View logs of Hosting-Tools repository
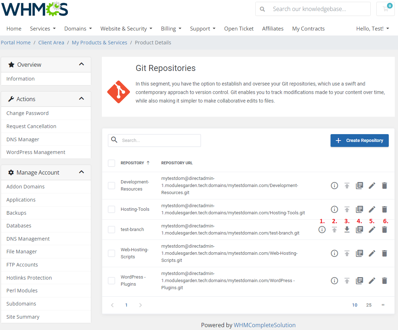398x330 pixels. coord(359,209)
